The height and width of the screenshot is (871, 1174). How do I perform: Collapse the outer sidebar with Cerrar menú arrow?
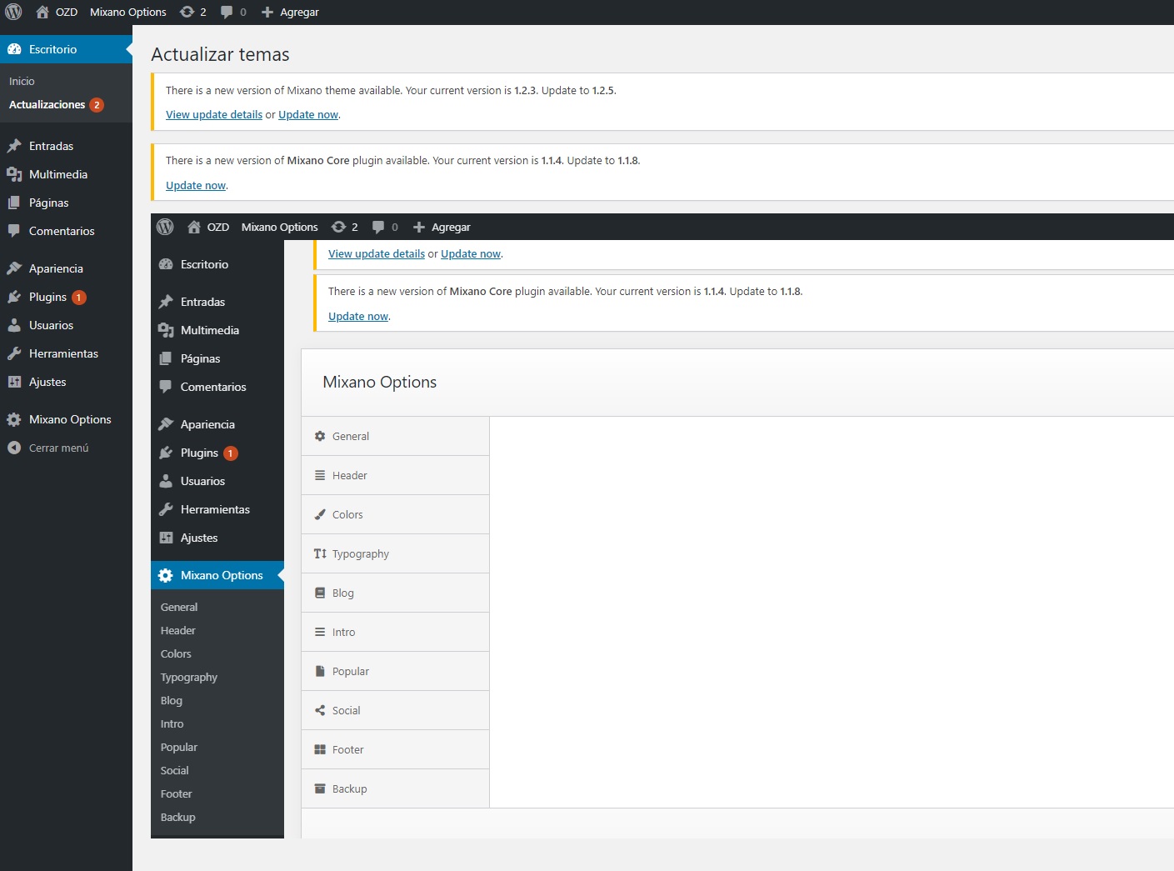(x=14, y=448)
